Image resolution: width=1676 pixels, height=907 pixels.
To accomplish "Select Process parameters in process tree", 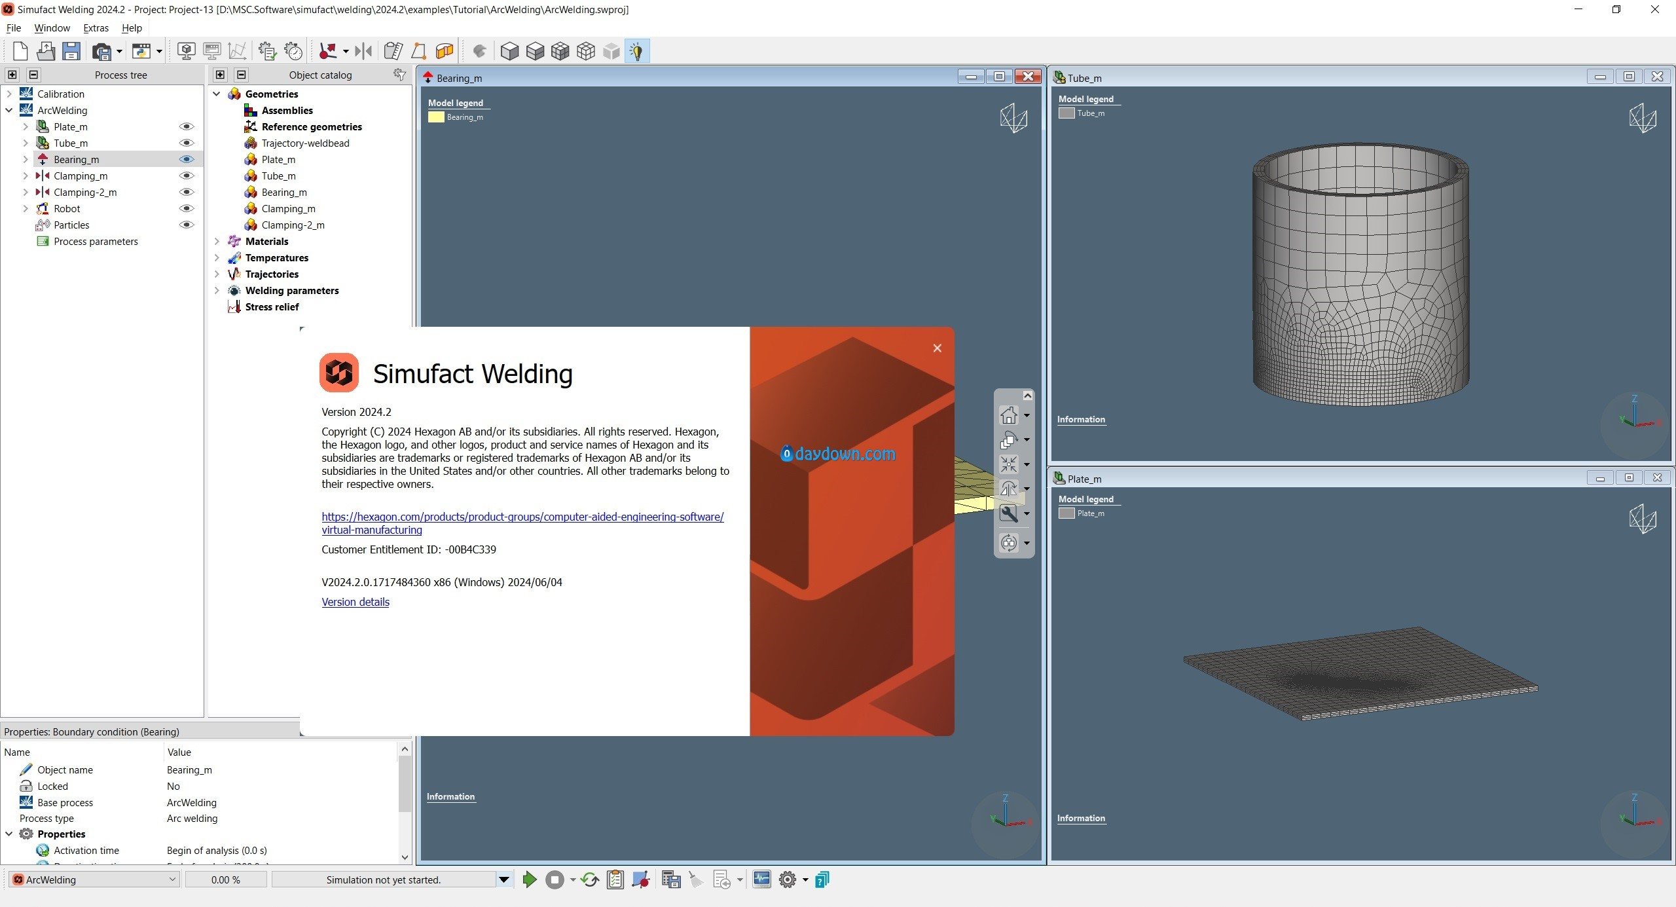I will pyautogui.click(x=96, y=241).
